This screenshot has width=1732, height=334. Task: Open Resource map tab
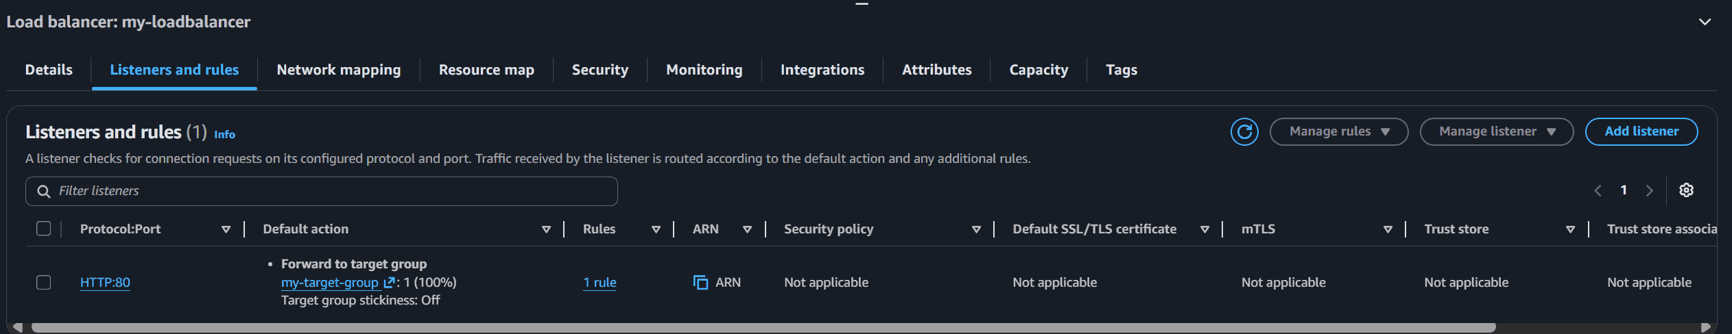pyautogui.click(x=486, y=70)
